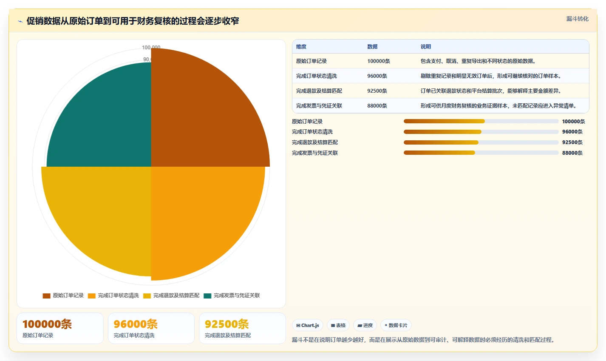
Task: Click the lightning icon beside the title
Action: (x=20, y=21)
